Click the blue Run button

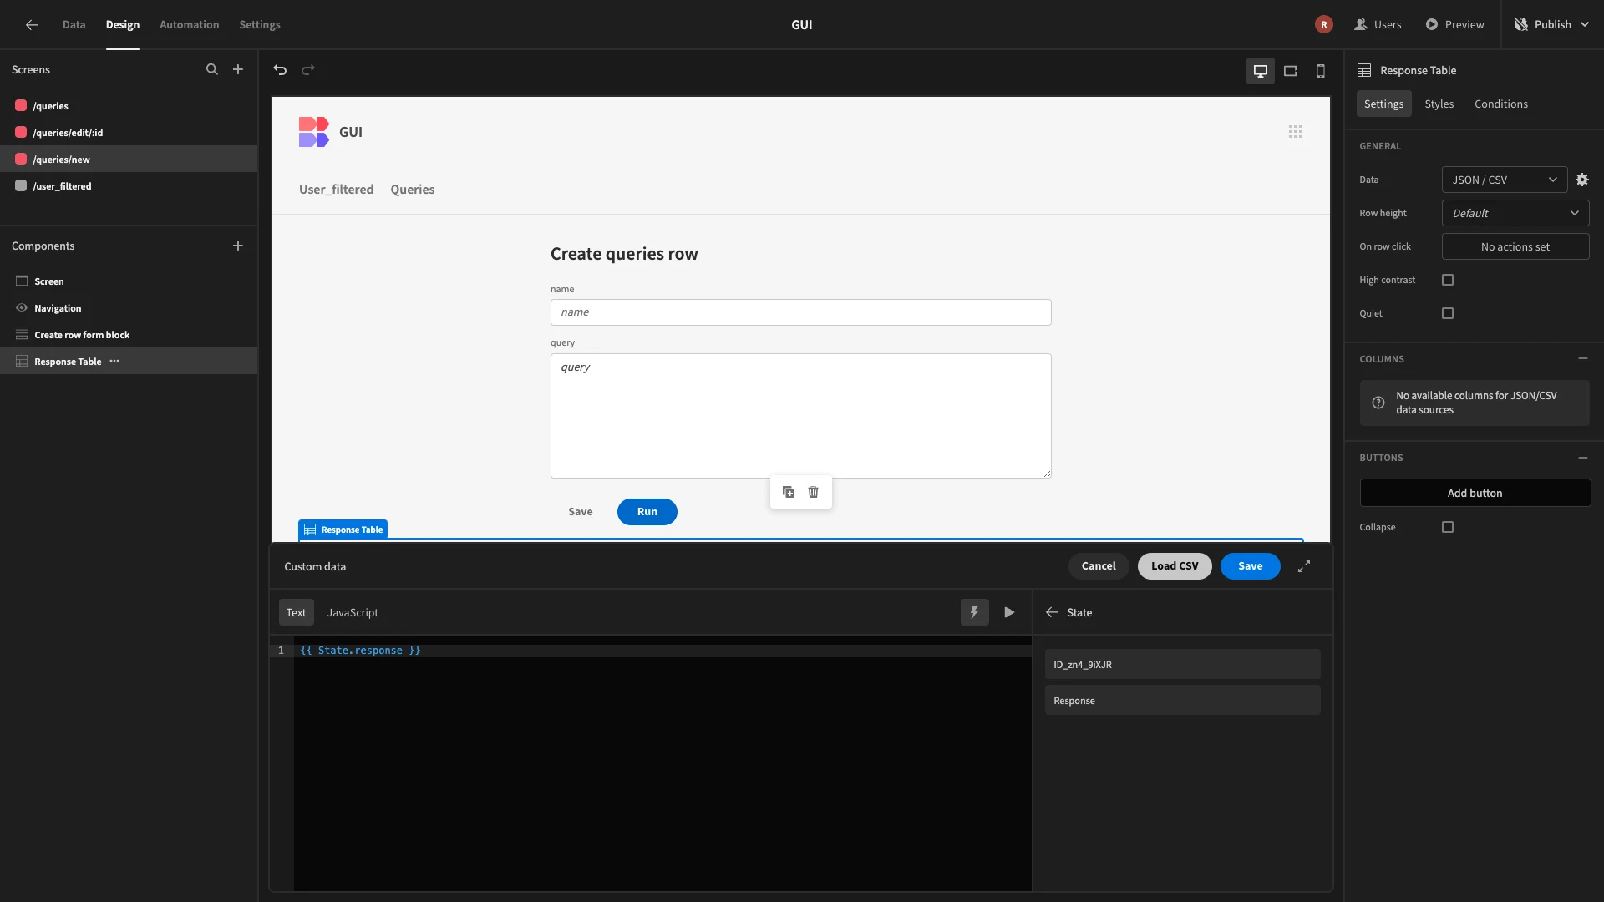(647, 512)
